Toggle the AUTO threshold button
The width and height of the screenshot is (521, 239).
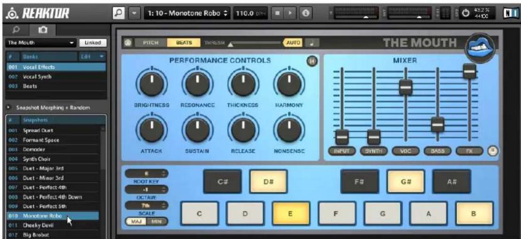(x=293, y=43)
